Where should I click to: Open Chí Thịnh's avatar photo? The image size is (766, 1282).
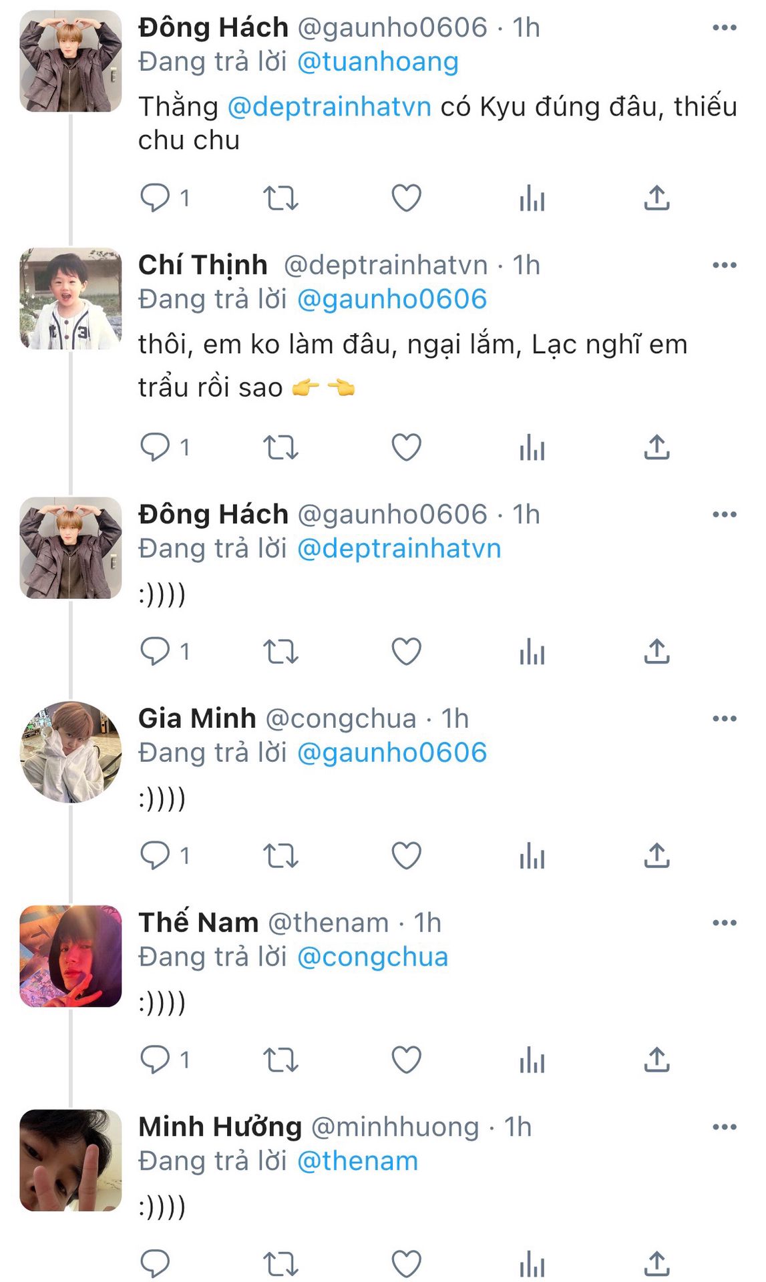point(71,299)
